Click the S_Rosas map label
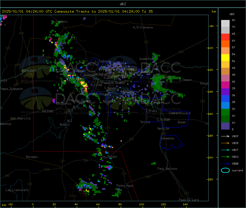Screen dimensions: 246x208 click(x=110, y=88)
